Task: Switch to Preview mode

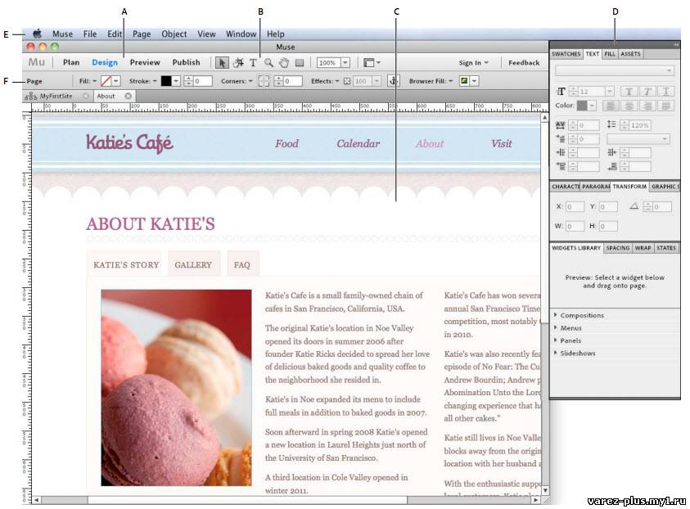Action: [145, 62]
